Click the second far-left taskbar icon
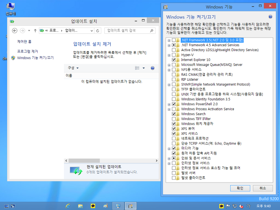The width and height of the screenshot is (280, 210). (13, 206)
